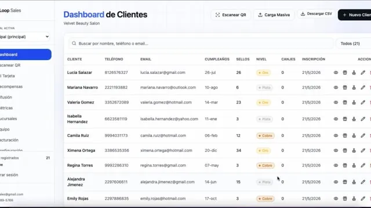Select Dashboard in the sidebar
This screenshot has width=371, height=208.
click(x=26, y=54)
